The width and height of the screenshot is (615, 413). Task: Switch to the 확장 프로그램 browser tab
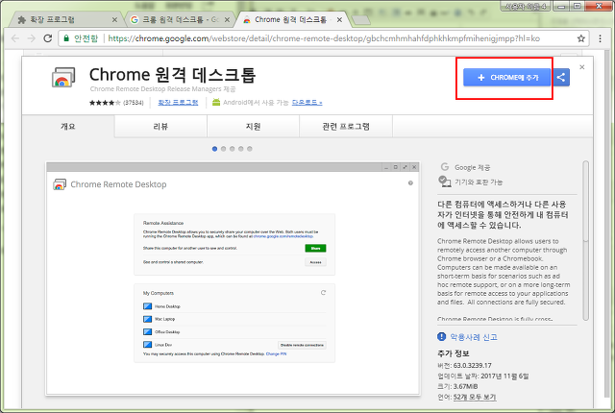62,19
